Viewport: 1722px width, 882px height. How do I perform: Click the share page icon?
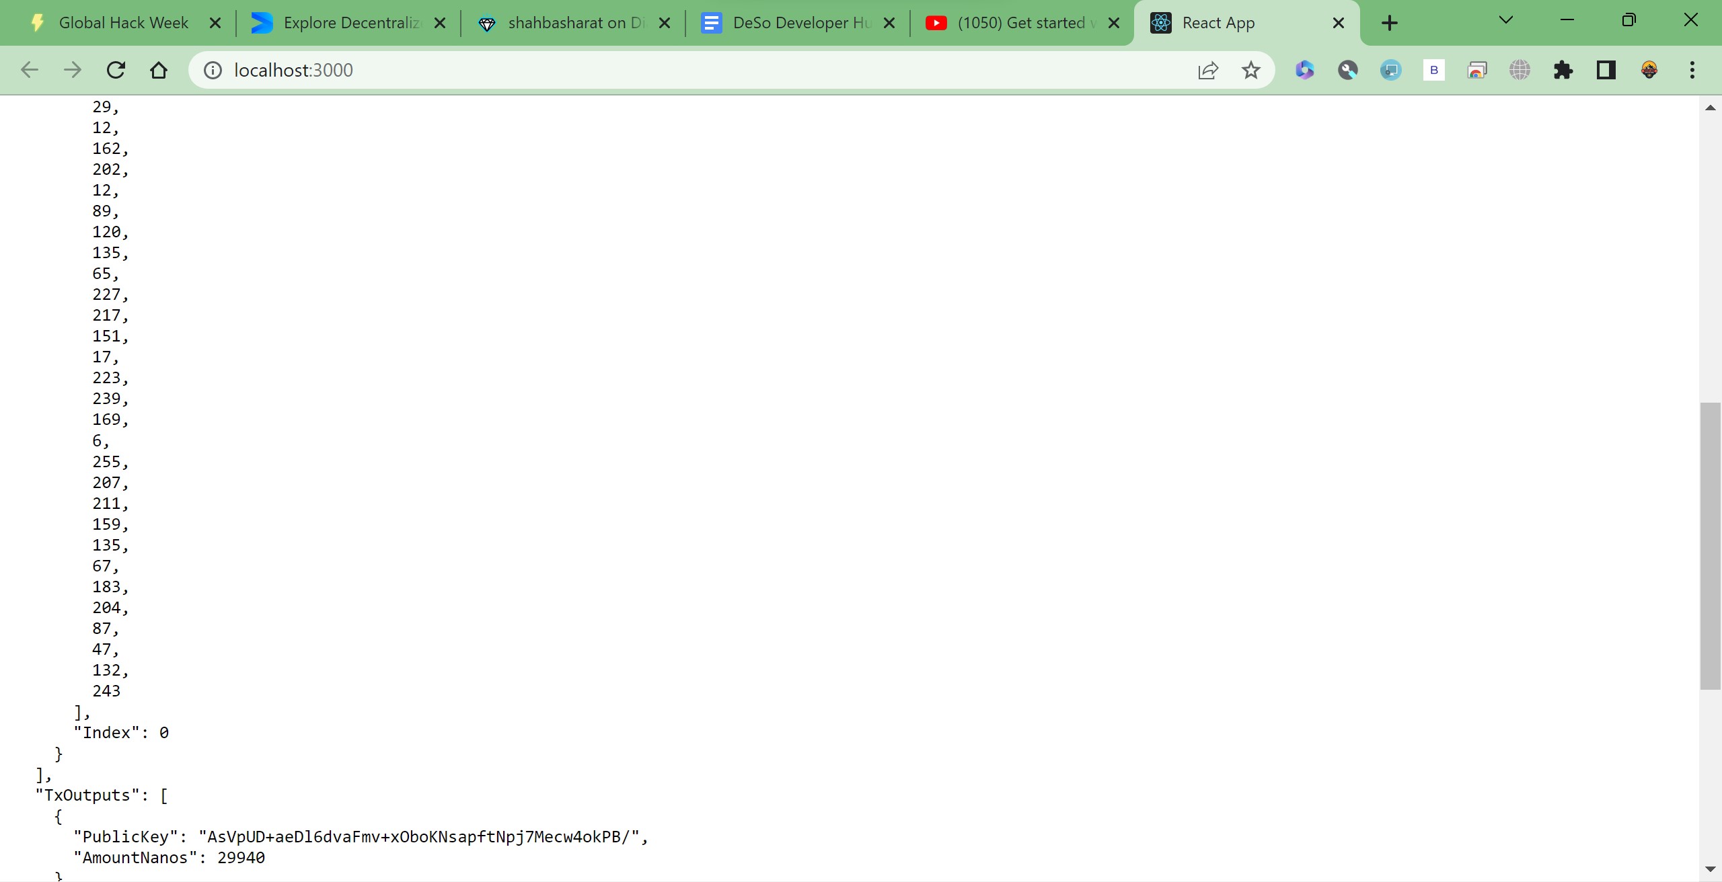1207,70
